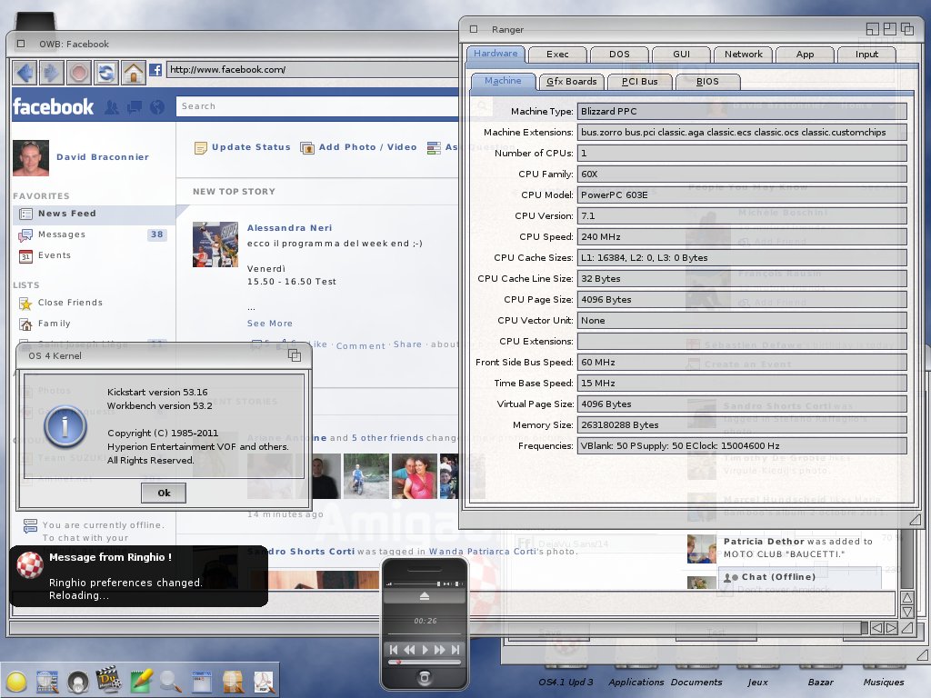Select the Input tab in Ranger
Screen dimensions: 931x698
(x=866, y=55)
